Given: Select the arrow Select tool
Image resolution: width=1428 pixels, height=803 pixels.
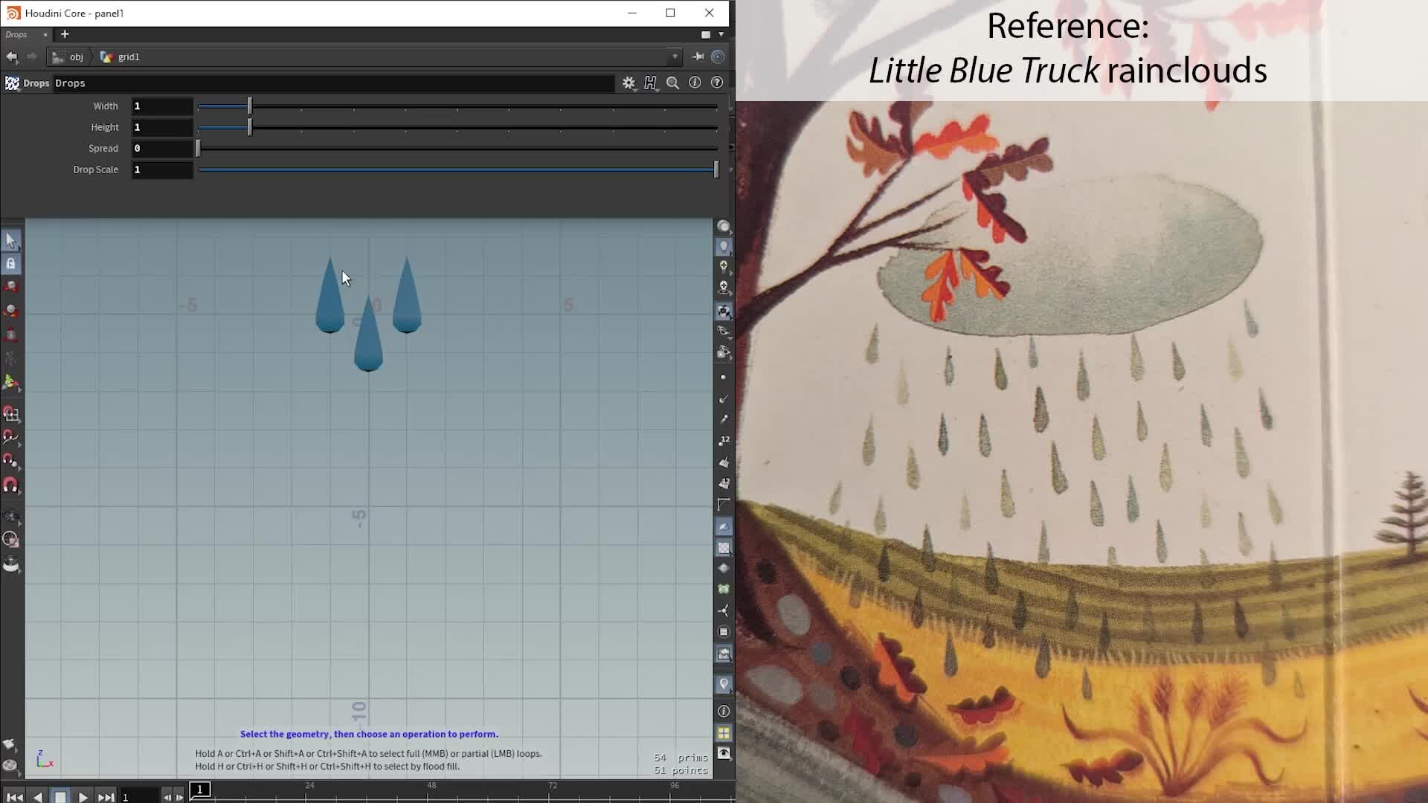Looking at the screenshot, I should pos(10,240).
